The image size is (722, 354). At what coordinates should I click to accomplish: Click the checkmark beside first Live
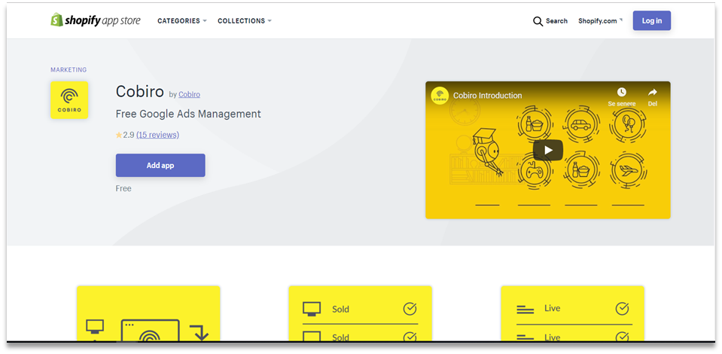(x=622, y=308)
